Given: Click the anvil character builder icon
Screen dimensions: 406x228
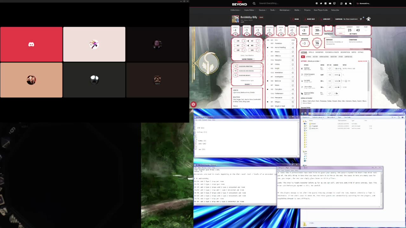Looking at the screenshot, I should tap(368, 19).
